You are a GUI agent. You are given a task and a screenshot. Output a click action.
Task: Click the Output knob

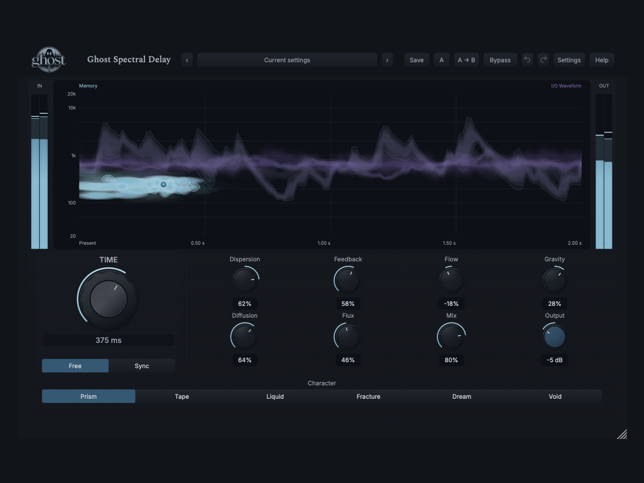pos(554,337)
